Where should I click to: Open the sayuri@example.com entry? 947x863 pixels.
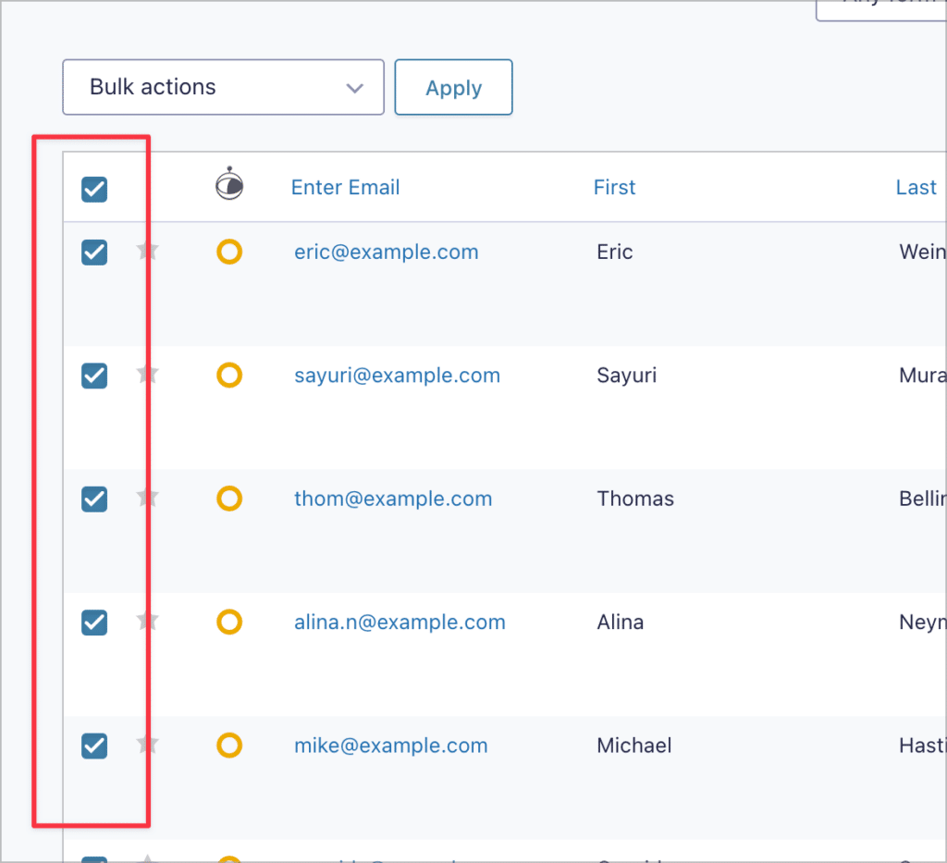(398, 376)
